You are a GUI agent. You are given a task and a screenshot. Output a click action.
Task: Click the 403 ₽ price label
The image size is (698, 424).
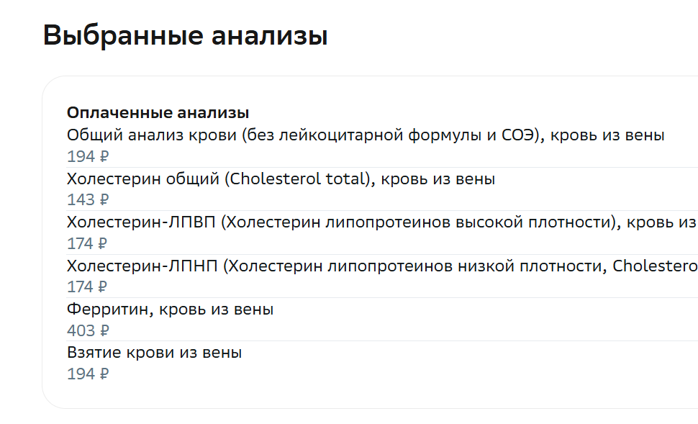coord(88,330)
